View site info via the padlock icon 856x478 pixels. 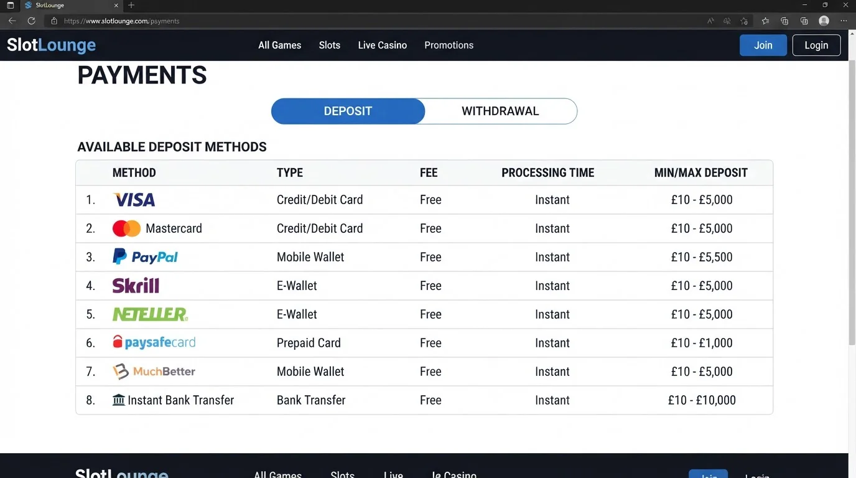click(x=54, y=21)
